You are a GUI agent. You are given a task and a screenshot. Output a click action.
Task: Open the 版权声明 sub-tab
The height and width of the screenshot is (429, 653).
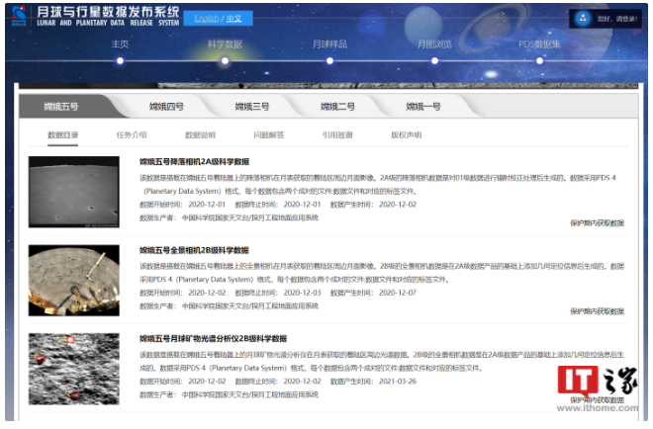click(x=405, y=134)
